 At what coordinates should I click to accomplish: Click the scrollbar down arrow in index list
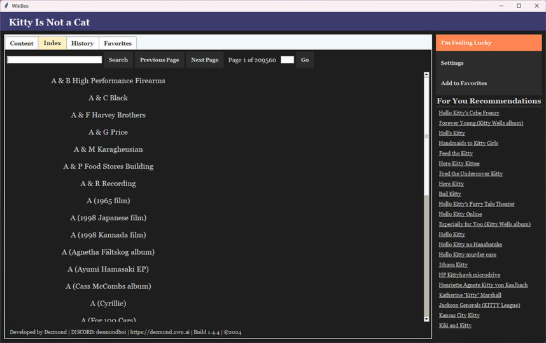pyautogui.click(x=426, y=319)
